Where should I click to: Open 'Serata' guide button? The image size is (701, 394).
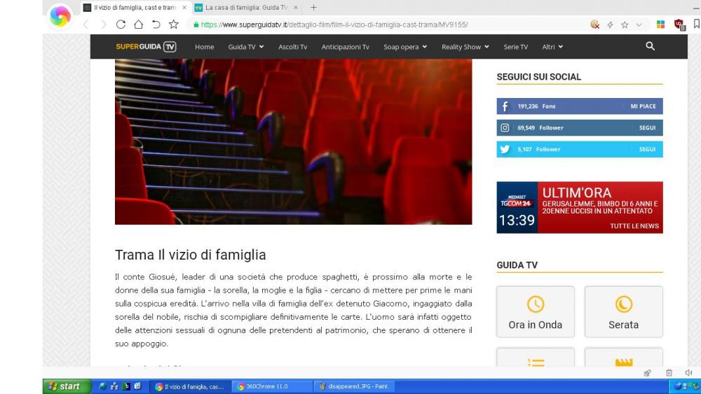tap(623, 312)
